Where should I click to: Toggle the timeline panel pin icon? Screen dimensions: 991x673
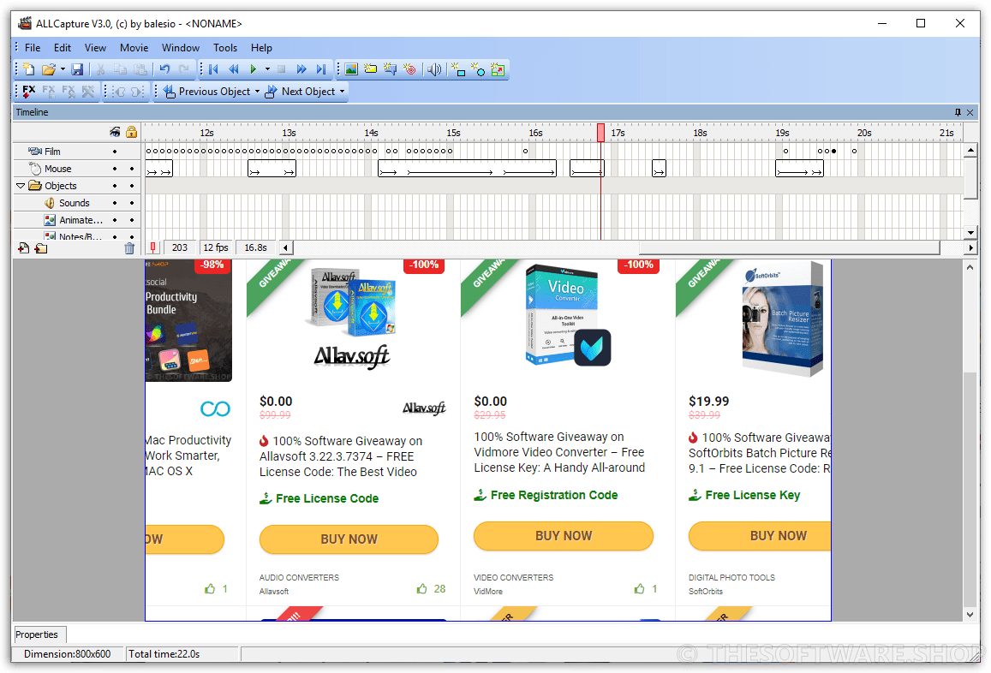958,112
